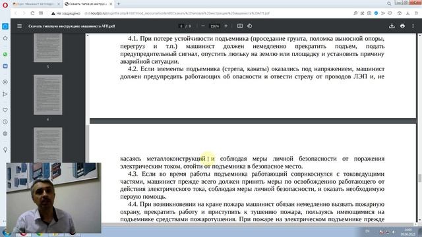The width and height of the screenshot is (422, 237).
Task: Rotate the PDF counterclockwise
Action: (249, 26)
